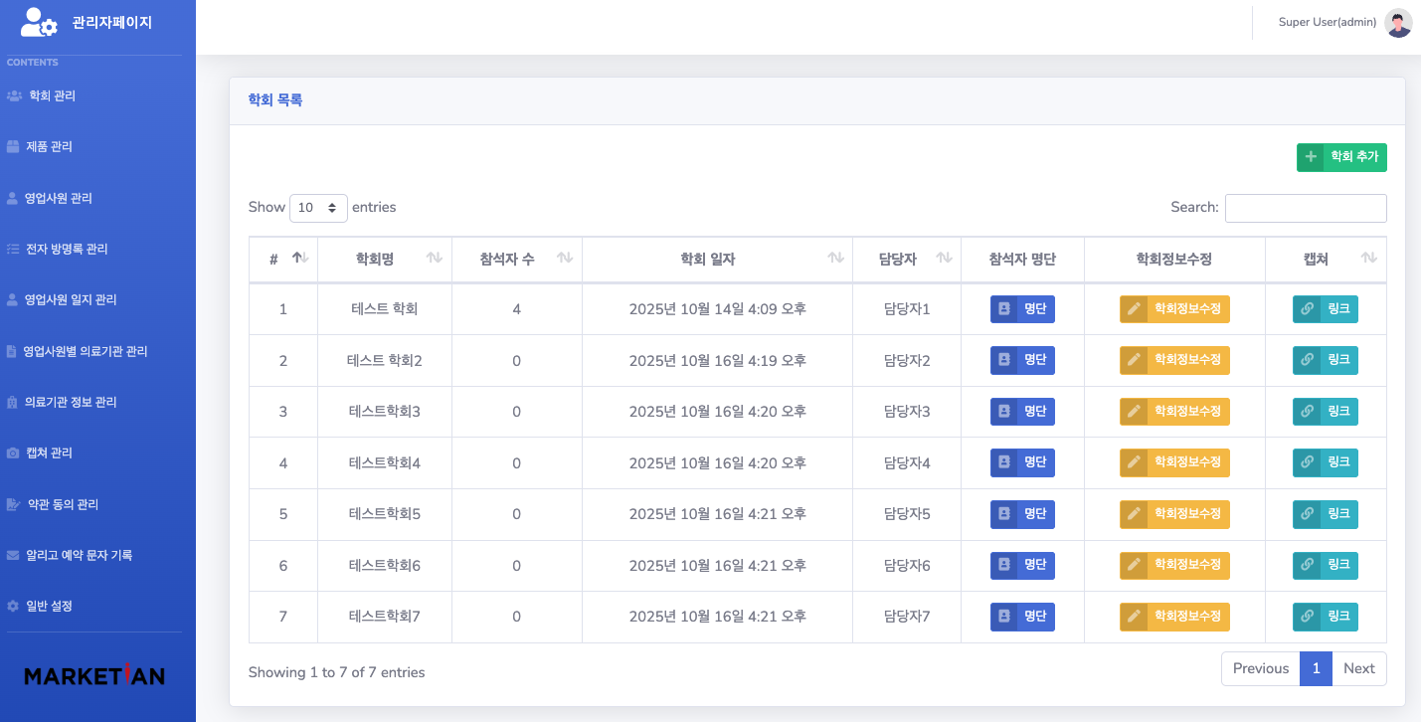1421x722 pixels.
Task: Edit info for 테스트학회5 via 학회정보수정
Action: pos(1174,514)
